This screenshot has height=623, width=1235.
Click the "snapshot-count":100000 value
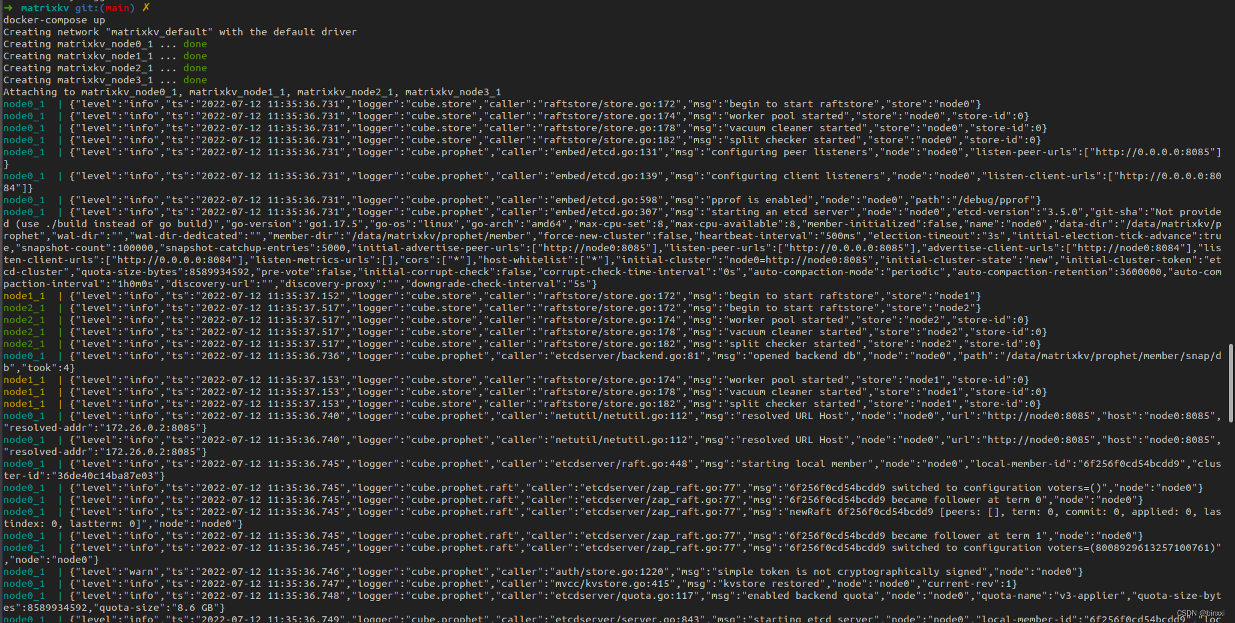click(x=85, y=248)
